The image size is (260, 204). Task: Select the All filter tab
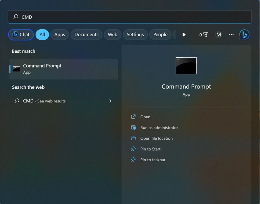click(42, 35)
